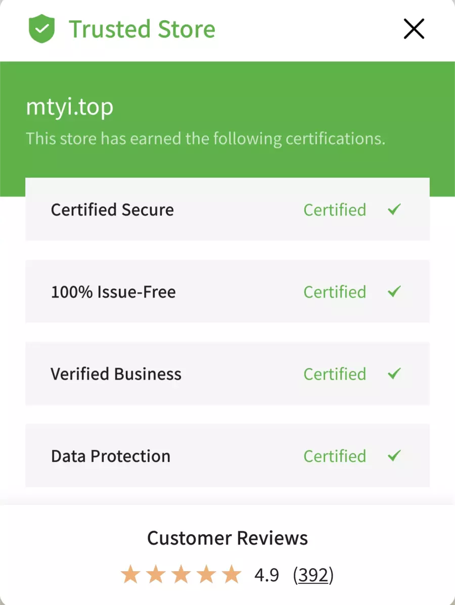Click the Customer Reviews heading

(x=227, y=538)
